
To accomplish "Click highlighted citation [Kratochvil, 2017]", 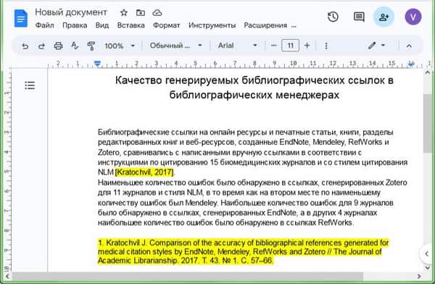I will click(144, 172).
